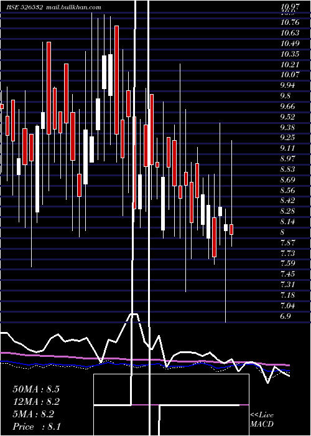Click the 10.97 price axis label

[x=290, y=7]
